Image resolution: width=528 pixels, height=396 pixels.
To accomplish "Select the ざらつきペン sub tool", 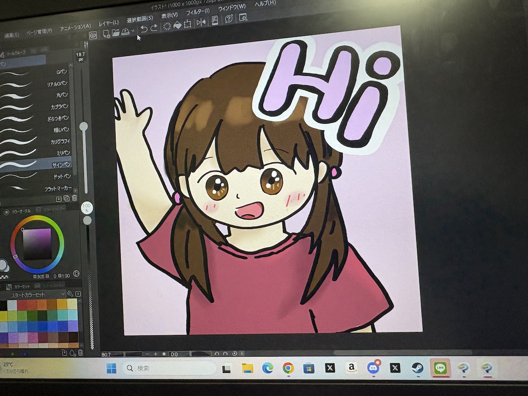I will 35,118.
